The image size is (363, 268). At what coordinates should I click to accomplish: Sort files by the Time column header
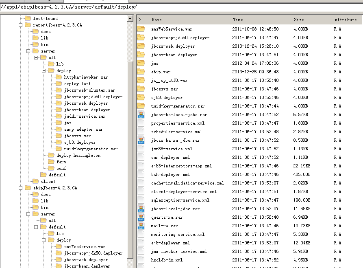tap(238, 20)
